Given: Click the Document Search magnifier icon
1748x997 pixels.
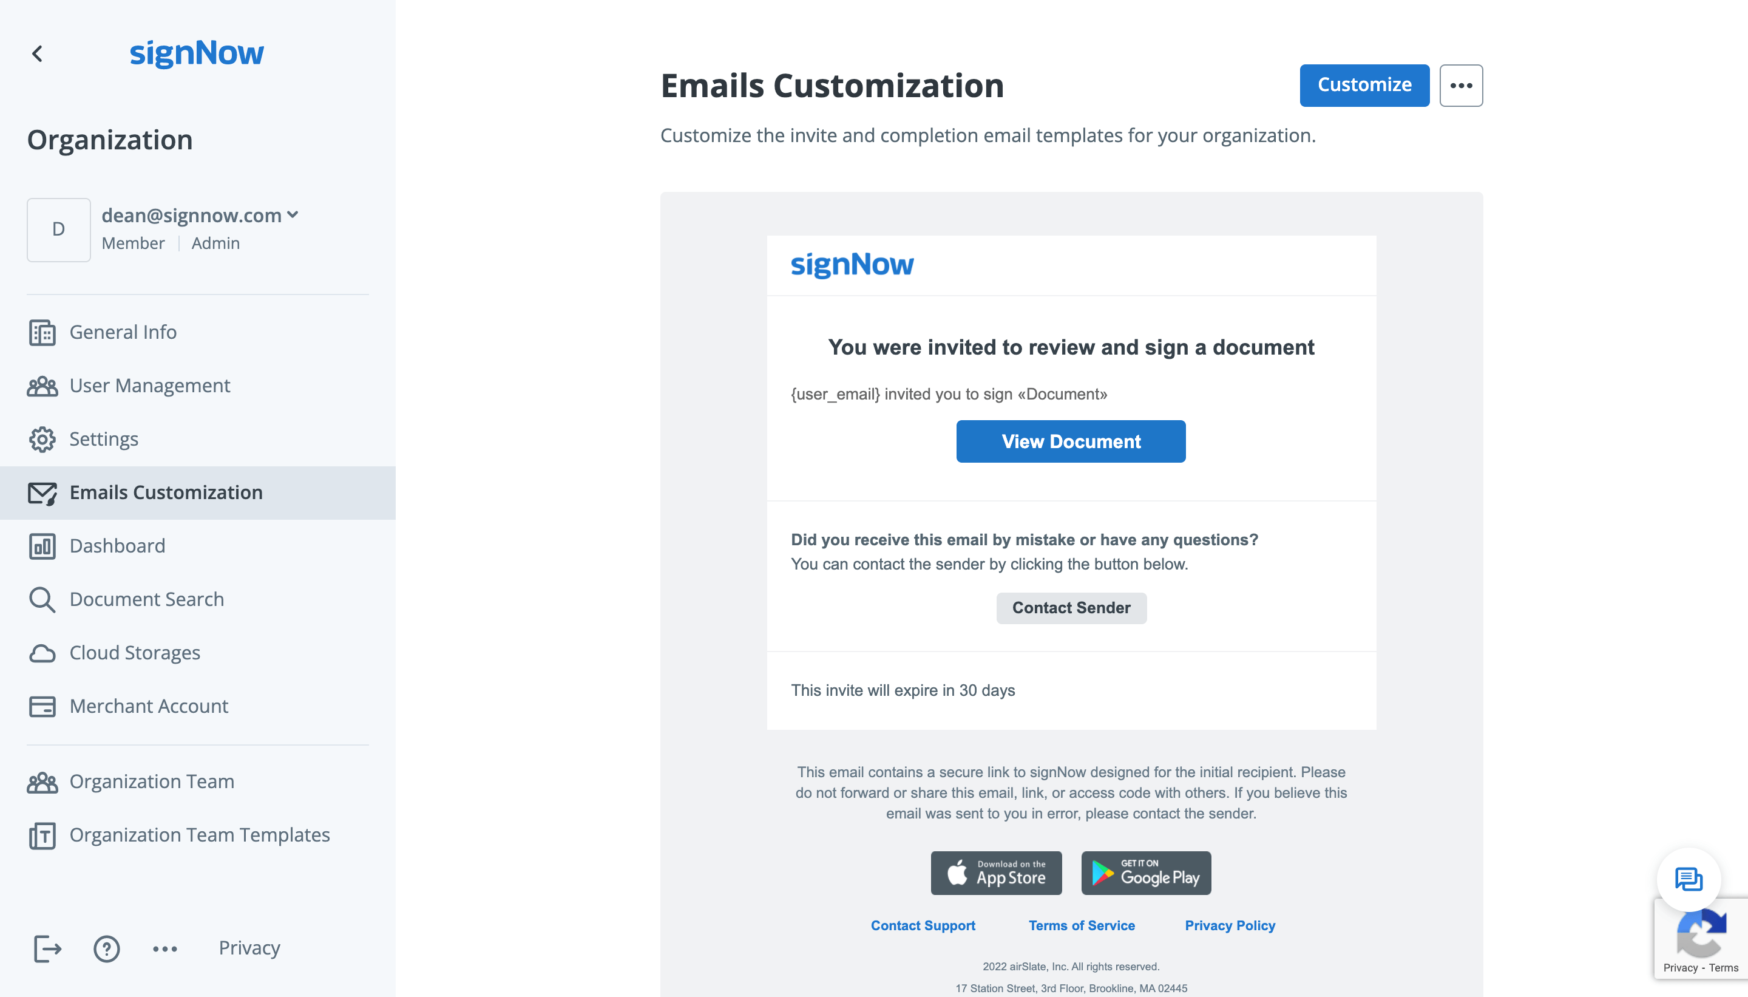Looking at the screenshot, I should [x=42, y=599].
